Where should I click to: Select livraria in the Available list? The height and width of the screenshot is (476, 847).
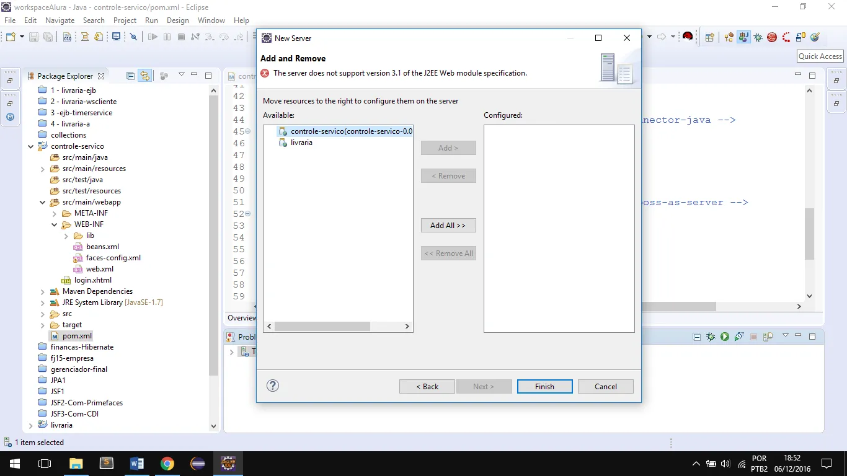point(301,143)
